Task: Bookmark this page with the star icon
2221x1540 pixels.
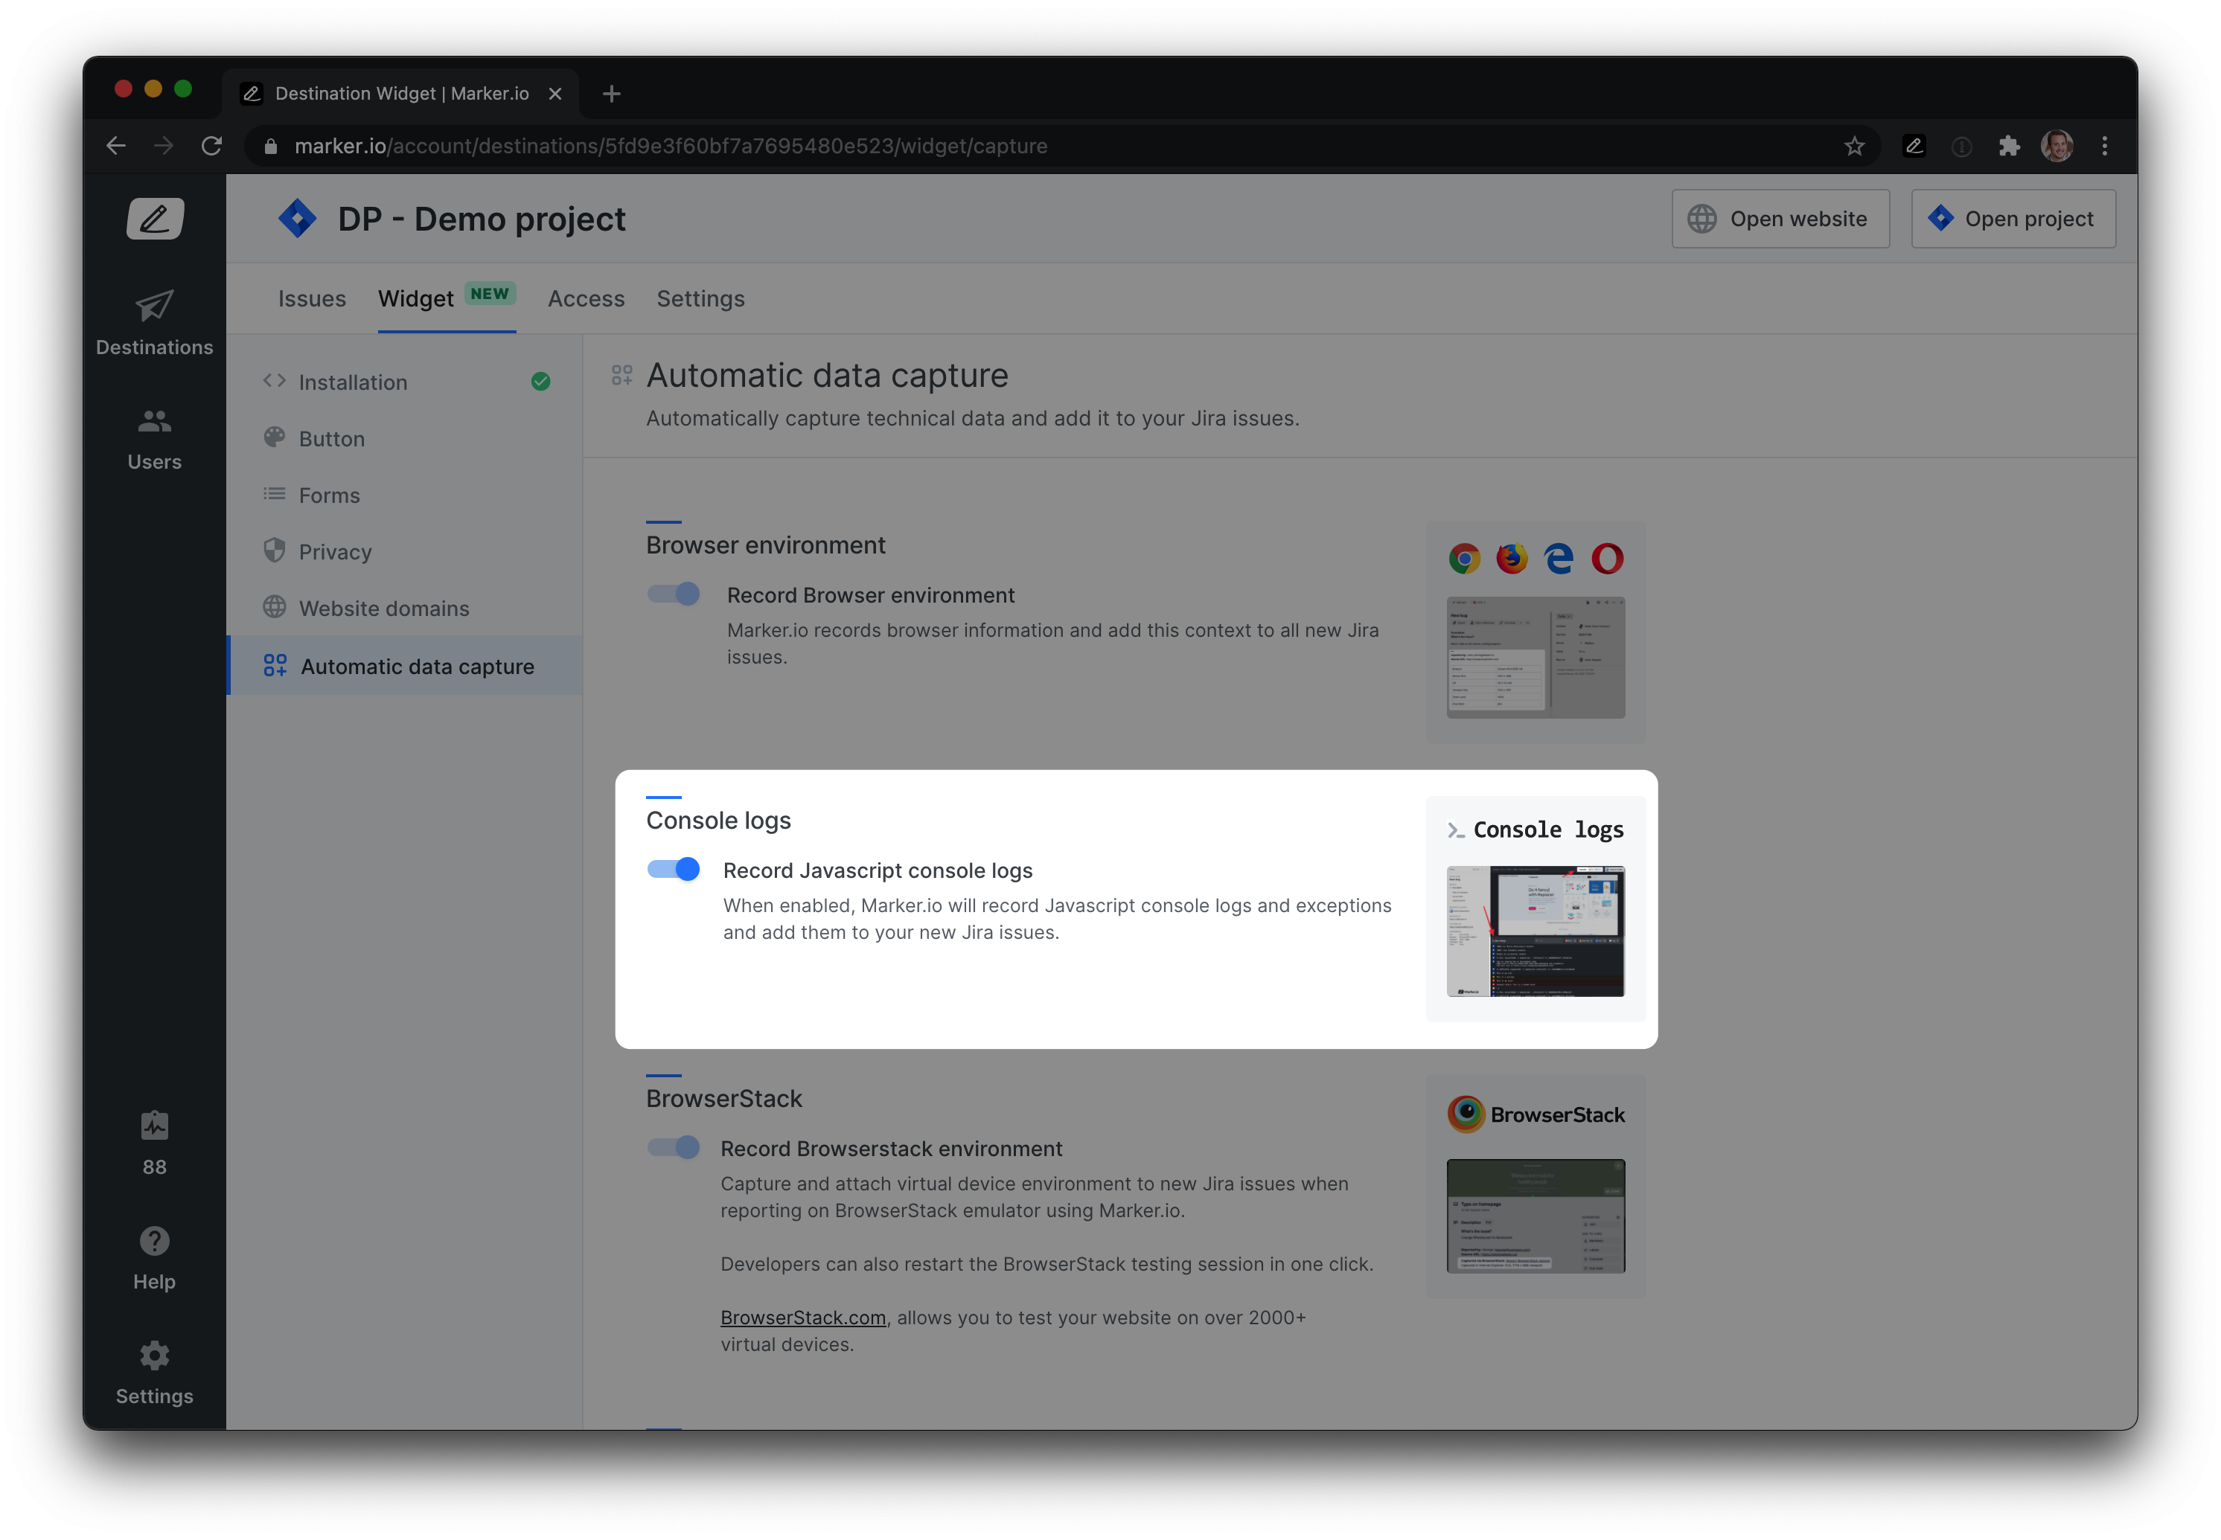Action: (1854, 146)
